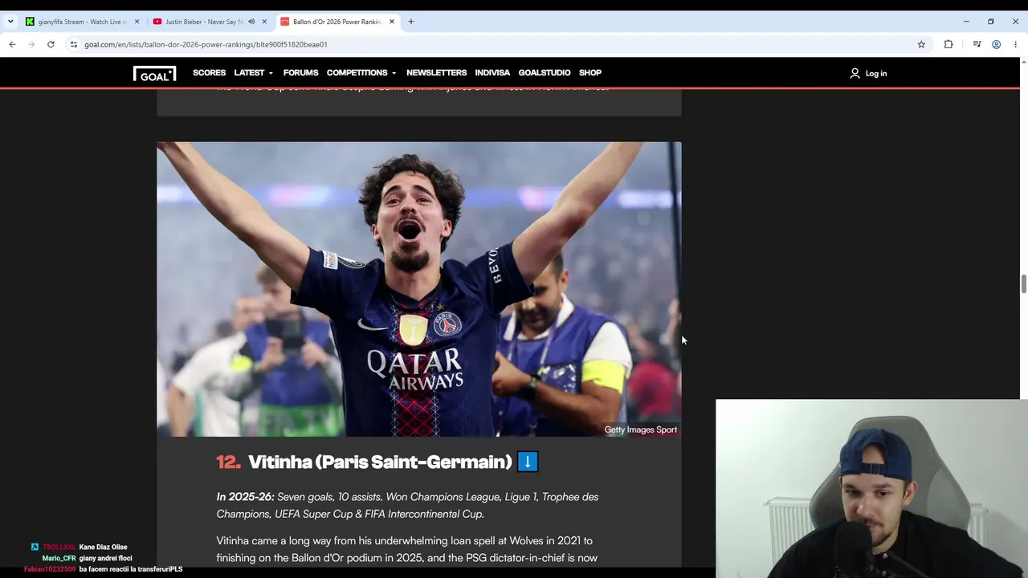Click the paragraph starting "Vitinha came a long way"

(406, 549)
